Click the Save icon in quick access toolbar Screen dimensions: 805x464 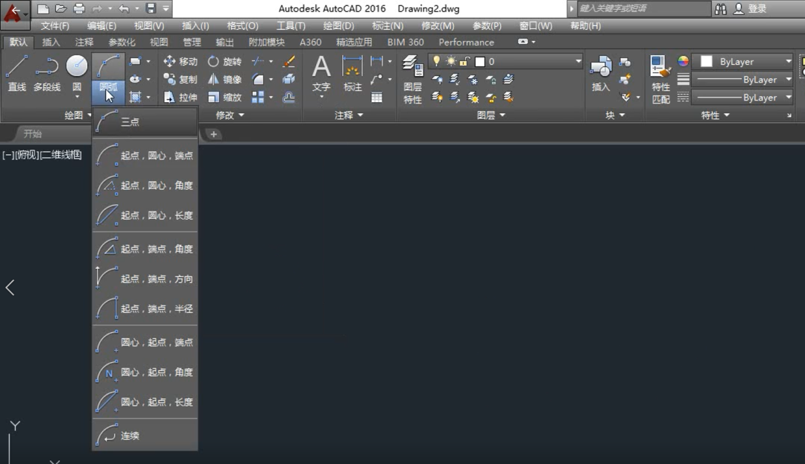click(x=151, y=9)
